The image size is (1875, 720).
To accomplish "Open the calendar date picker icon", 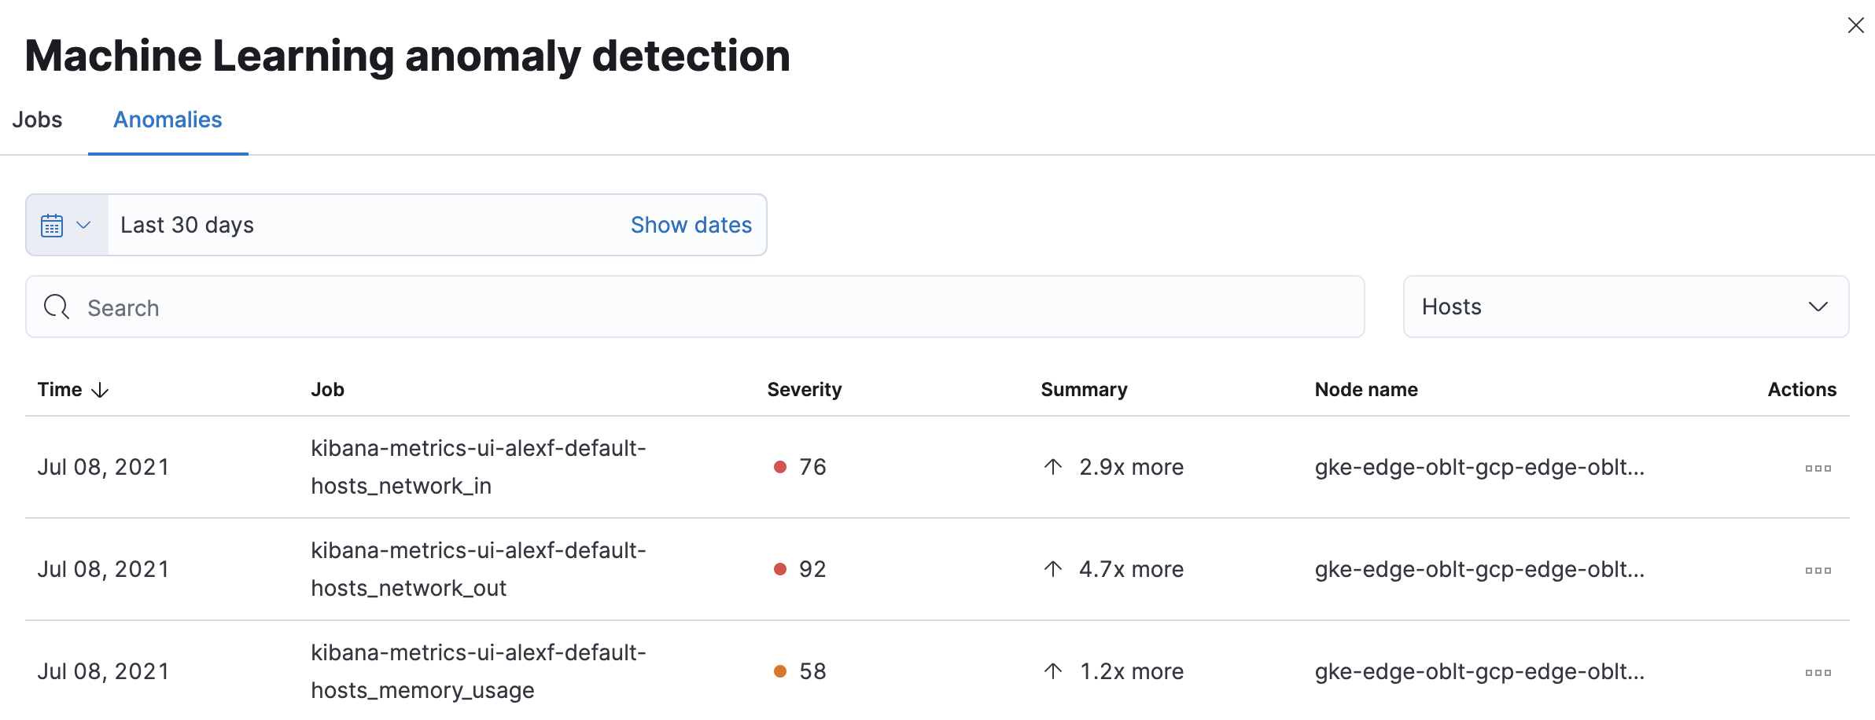I will tap(50, 225).
